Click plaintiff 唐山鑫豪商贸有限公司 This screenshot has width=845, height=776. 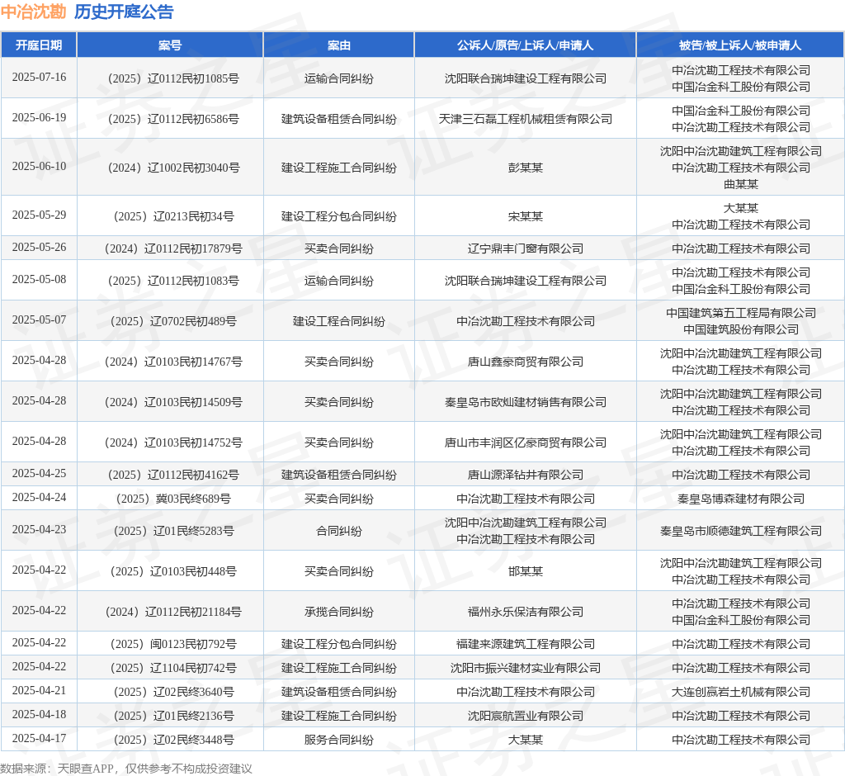tap(526, 362)
